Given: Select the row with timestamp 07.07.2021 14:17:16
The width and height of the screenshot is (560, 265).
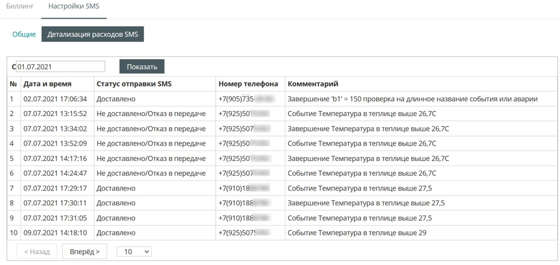Looking at the screenshot, I should tap(55, 159).
